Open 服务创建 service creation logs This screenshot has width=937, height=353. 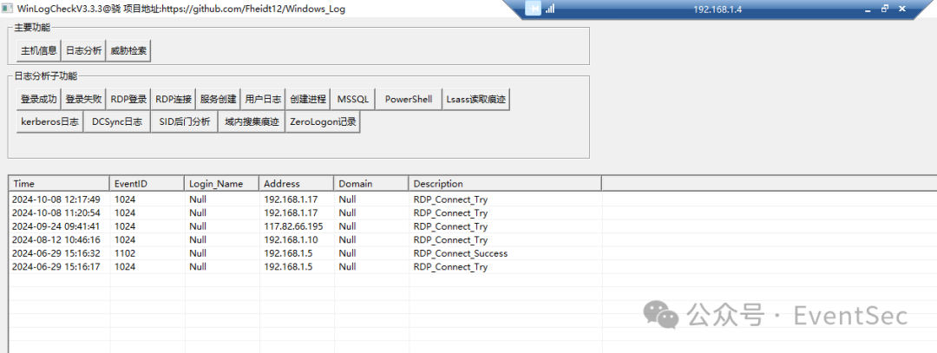tap(218, 100)
